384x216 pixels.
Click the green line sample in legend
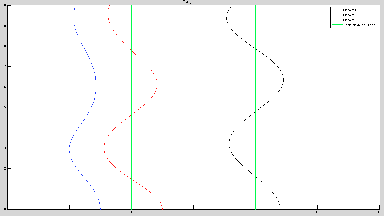(337, 25)
